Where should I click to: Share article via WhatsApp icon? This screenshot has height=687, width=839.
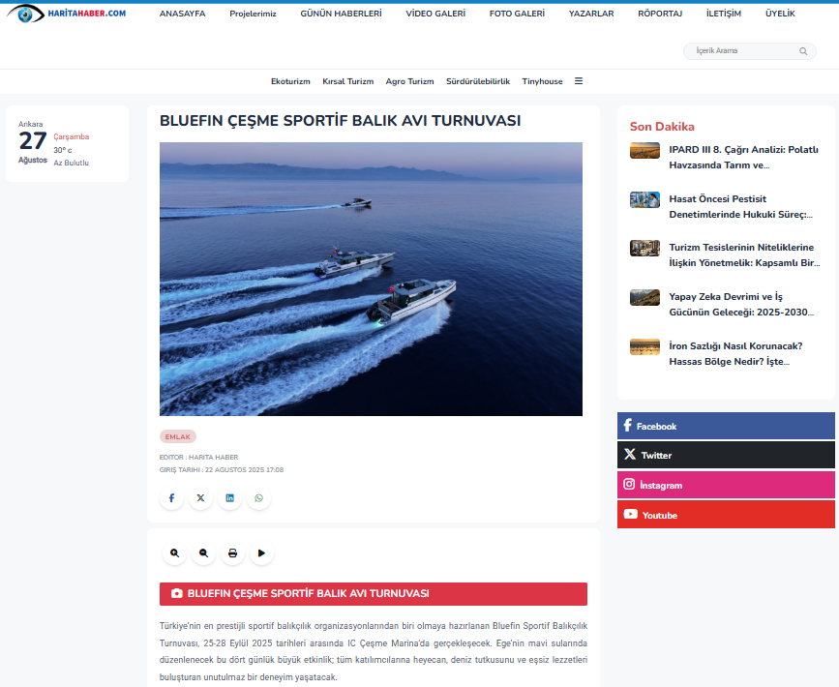258,498
